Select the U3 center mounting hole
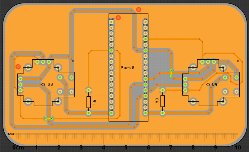249x152 pixels. pos(43,84)
